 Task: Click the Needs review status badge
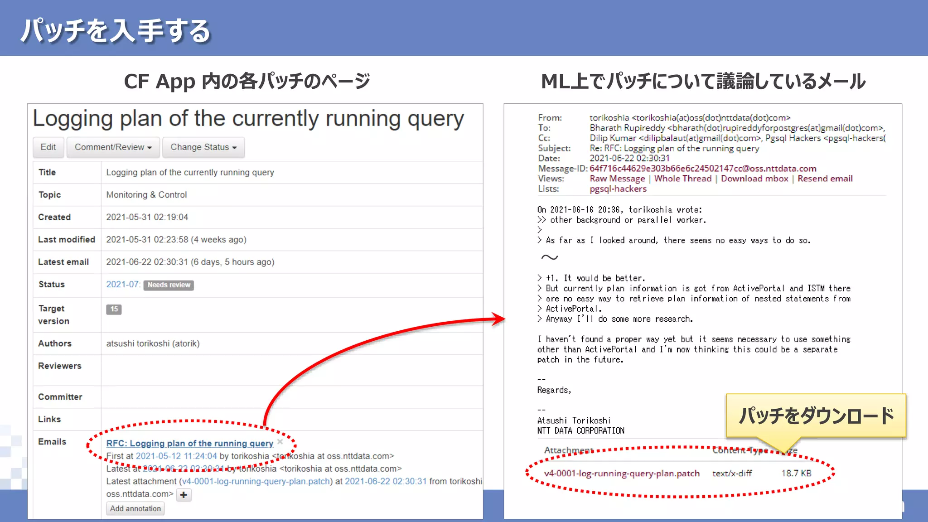(x=169, y=285)
